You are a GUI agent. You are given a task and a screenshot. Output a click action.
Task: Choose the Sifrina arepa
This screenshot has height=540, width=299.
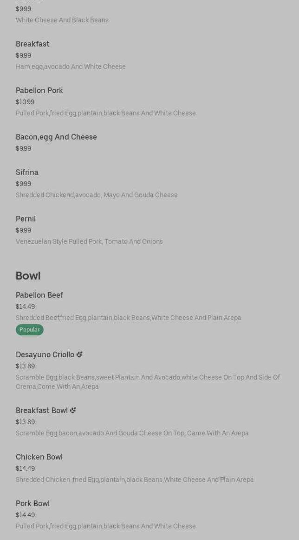pos(27,173)
